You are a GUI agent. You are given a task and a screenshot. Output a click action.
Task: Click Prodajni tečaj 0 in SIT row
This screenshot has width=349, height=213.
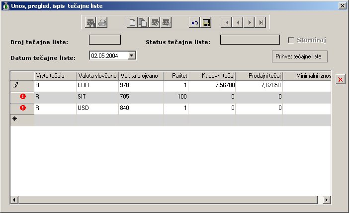click(259, 97)
